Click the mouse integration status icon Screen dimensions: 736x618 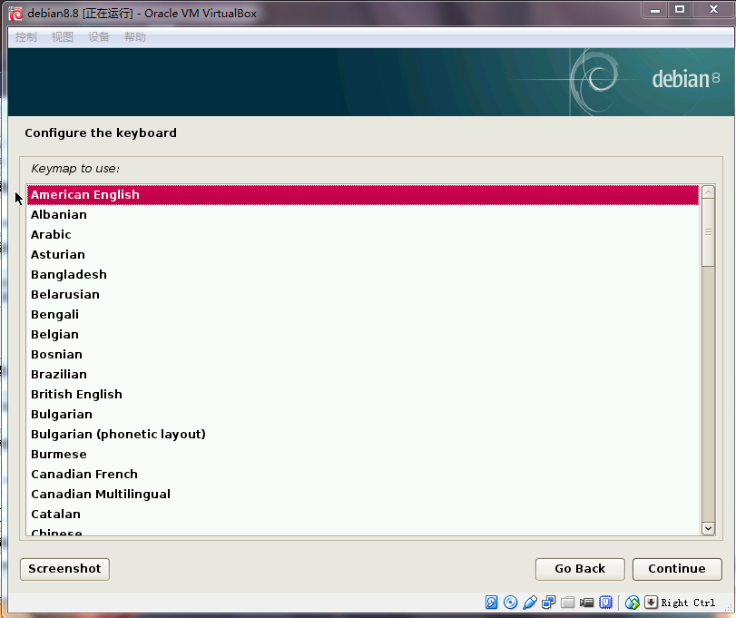coord(633,603)
